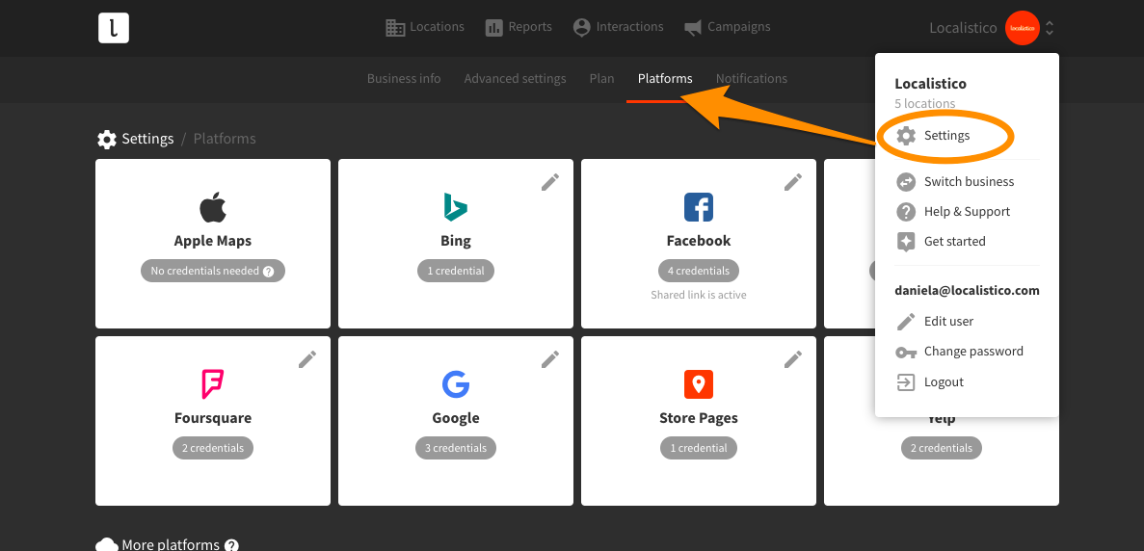Open the Reports section
1144x551 pixels.
click(519, 27)
